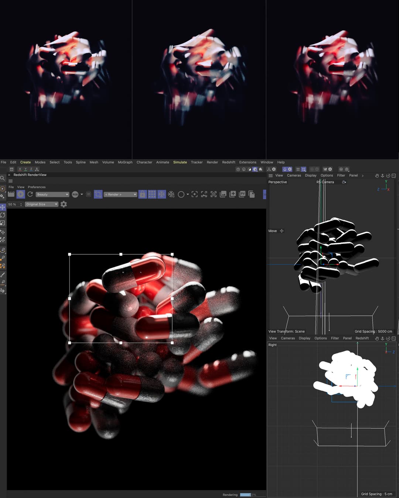Toggle the camera lock button
Screen dimensions: 399x498
(x=143, y=194)
